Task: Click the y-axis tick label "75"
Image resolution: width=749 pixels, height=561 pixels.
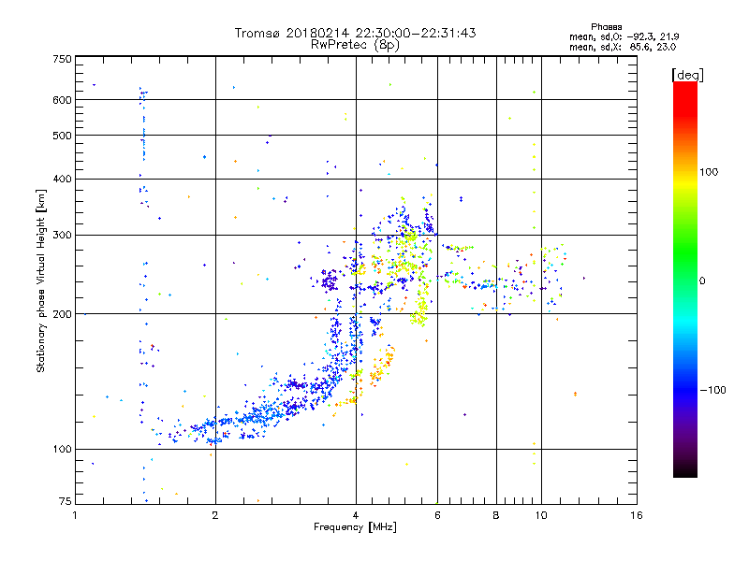Action: pyautogui.click(x=66, y=501)
